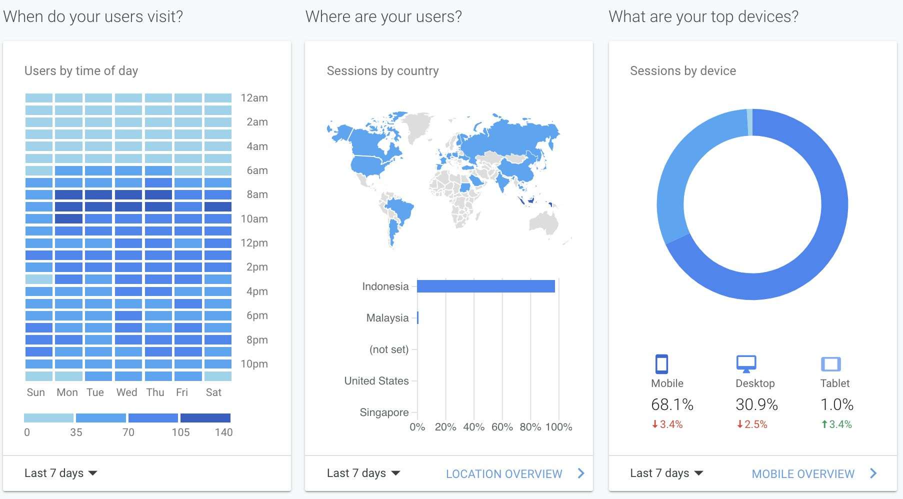Click the 'Users by time of day' title
The image size is (903, 499).
(x=81, y=71)
